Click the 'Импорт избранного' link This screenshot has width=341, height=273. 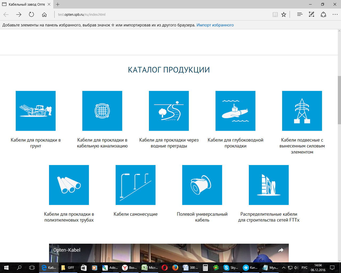pos(215,25)
